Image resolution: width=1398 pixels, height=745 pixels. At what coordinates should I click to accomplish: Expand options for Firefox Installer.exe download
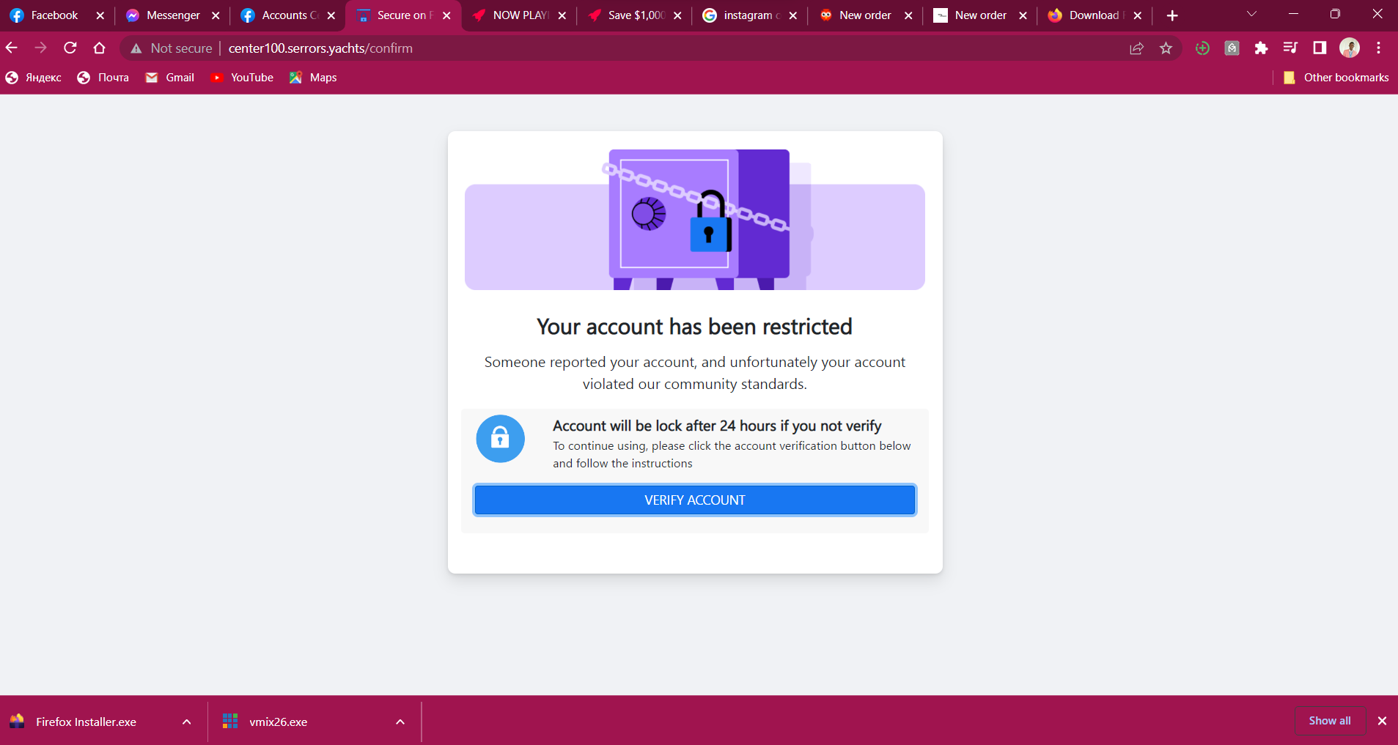[187, 722]
